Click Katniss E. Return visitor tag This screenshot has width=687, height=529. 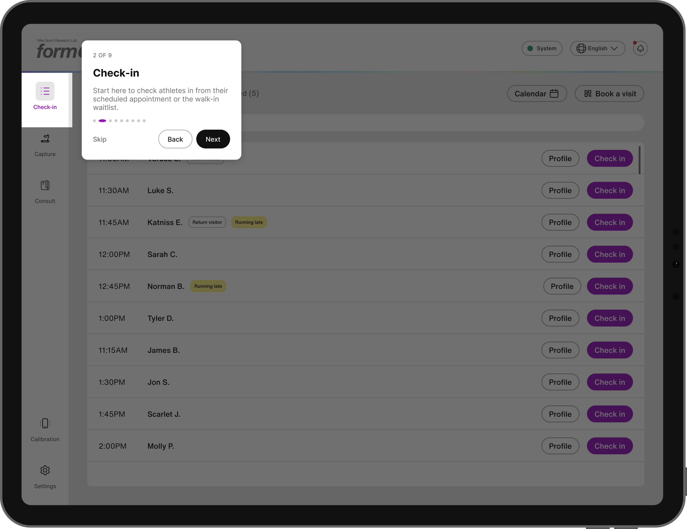click(x=207, y=222)
